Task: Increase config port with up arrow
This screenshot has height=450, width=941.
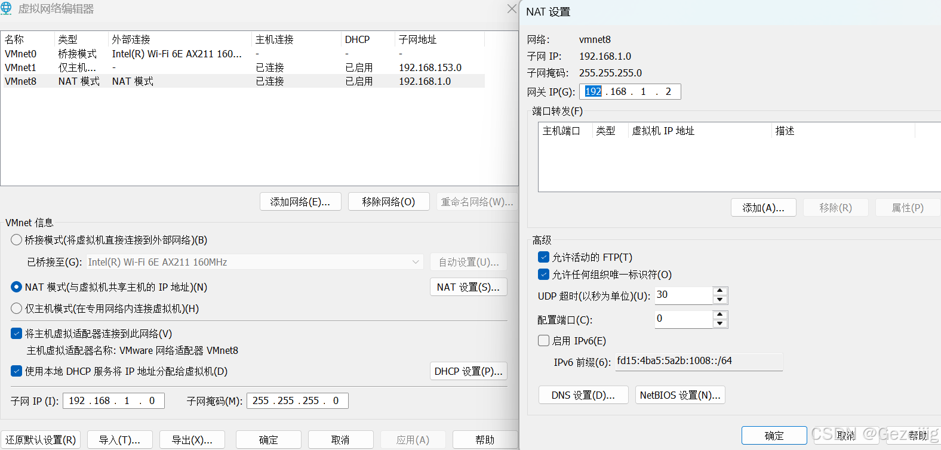Action: click(720, 315)
